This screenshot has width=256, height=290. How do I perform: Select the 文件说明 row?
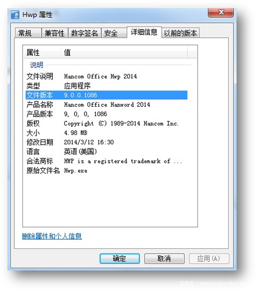point(106,76)
